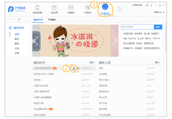Open the 我的设备 device section
This screenshot has width=172, height=119.
click(37, 10)
